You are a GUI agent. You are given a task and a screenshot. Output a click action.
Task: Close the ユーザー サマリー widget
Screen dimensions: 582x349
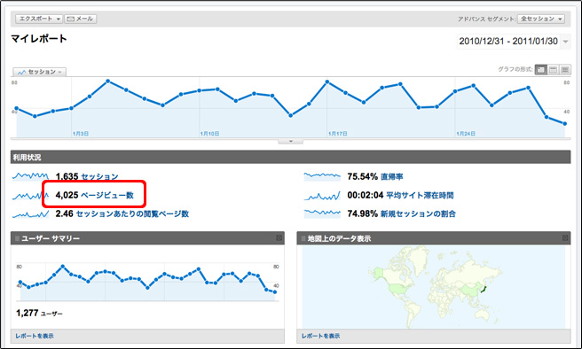click(279, 238)
